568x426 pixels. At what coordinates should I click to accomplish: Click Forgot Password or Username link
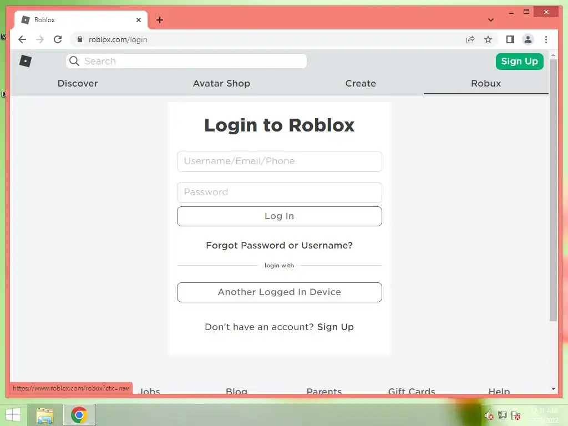coord(280,245)
